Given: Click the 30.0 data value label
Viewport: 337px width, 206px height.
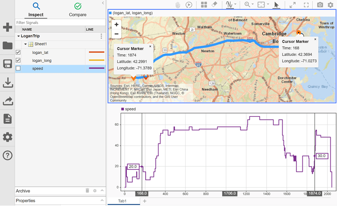Looking at the screenshot, I should (321, 156).
